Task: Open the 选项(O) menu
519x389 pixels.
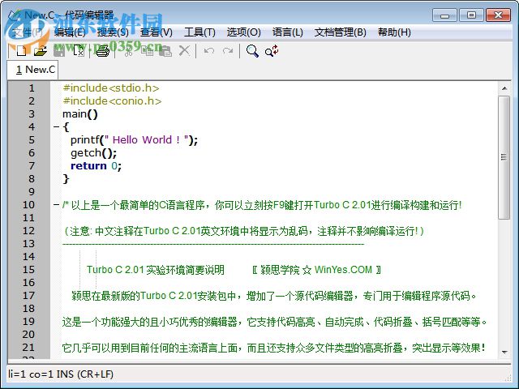Action: click(243, 32)
